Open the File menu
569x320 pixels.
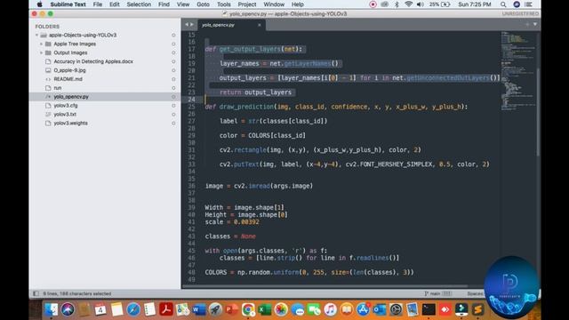(98, 4)
